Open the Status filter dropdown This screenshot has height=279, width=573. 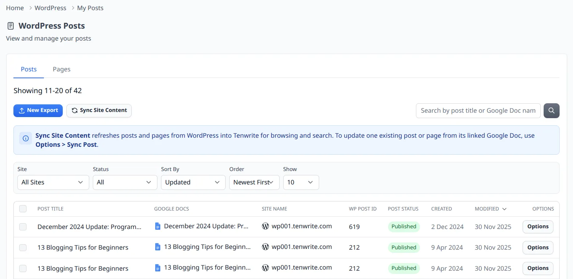tap(125, 182)
